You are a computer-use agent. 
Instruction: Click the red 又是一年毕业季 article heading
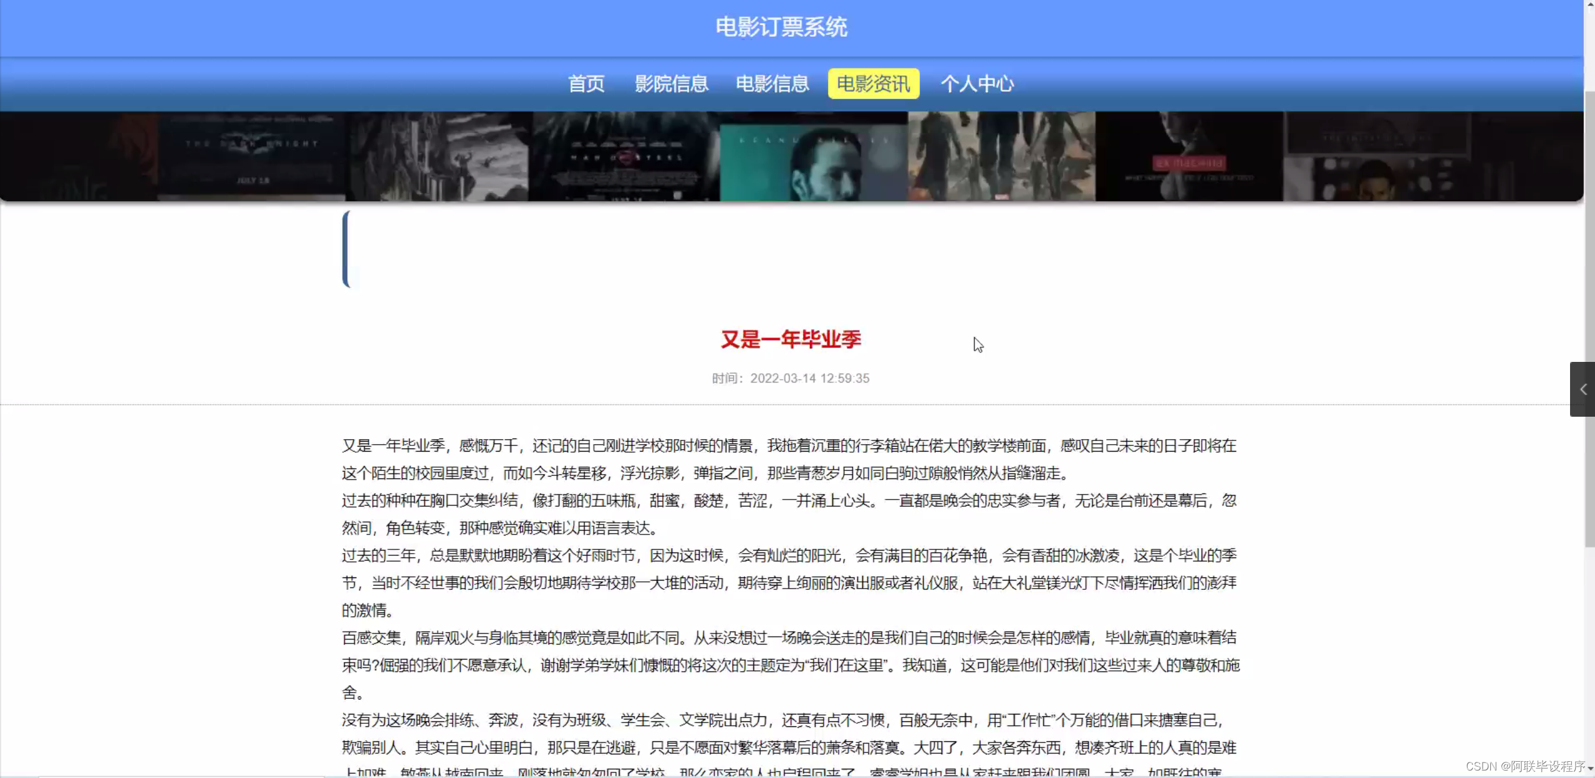tap(791, 339)
